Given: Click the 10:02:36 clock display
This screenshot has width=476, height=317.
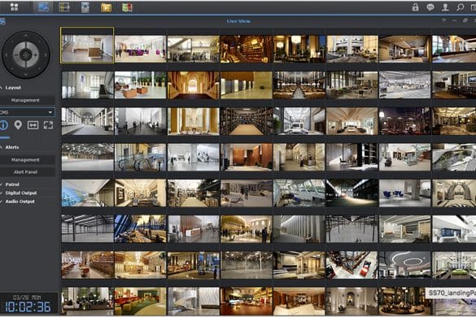Looking at the screenshot, I should click(x=28, y=307).
